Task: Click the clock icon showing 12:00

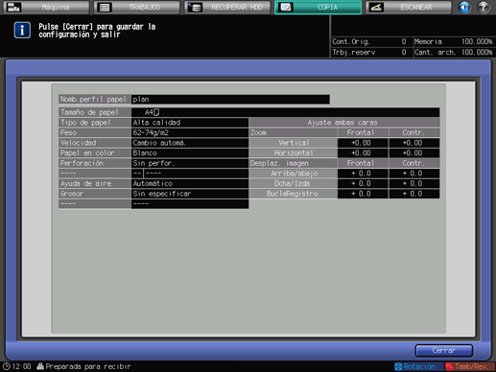Action: 7,366
